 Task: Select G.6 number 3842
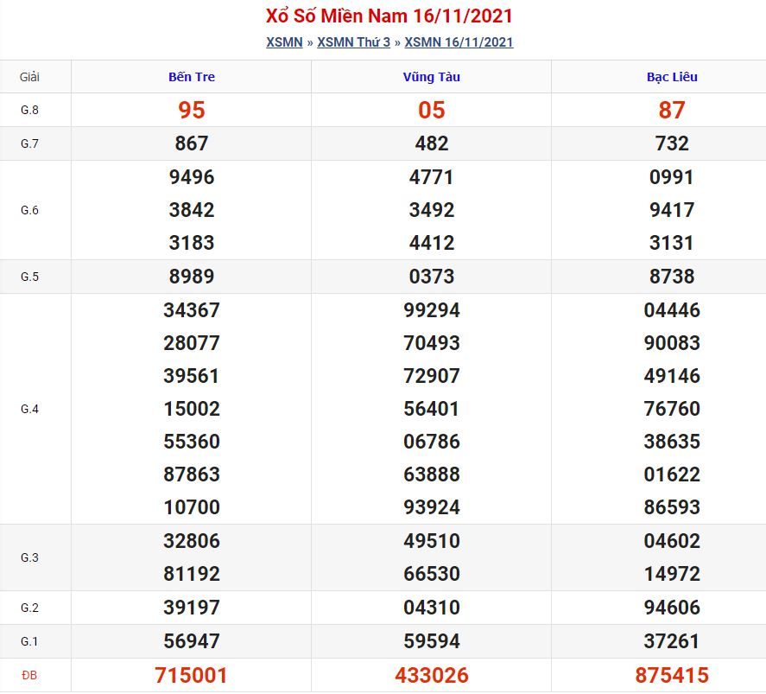tap(192, 210)
